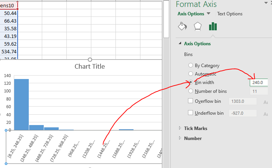This screenshot has height=168, width=272.
Task: Click the Chart Title text
Action: click(89, 66)
